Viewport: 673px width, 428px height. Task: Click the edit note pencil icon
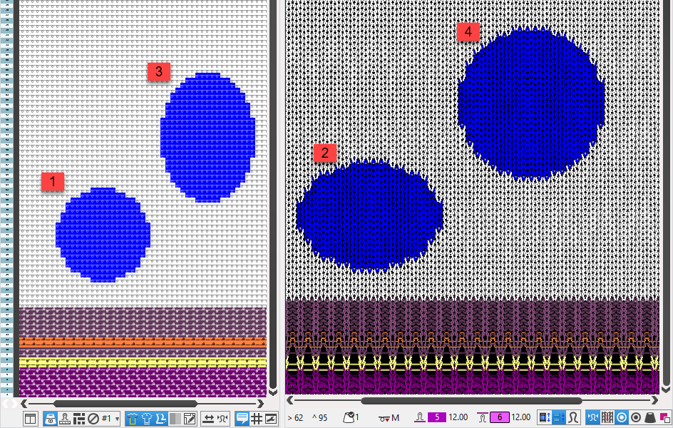tap(189, 419)
